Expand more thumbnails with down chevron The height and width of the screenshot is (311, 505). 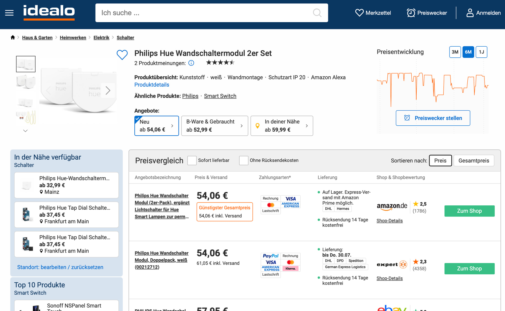click(x=26, y=131)
